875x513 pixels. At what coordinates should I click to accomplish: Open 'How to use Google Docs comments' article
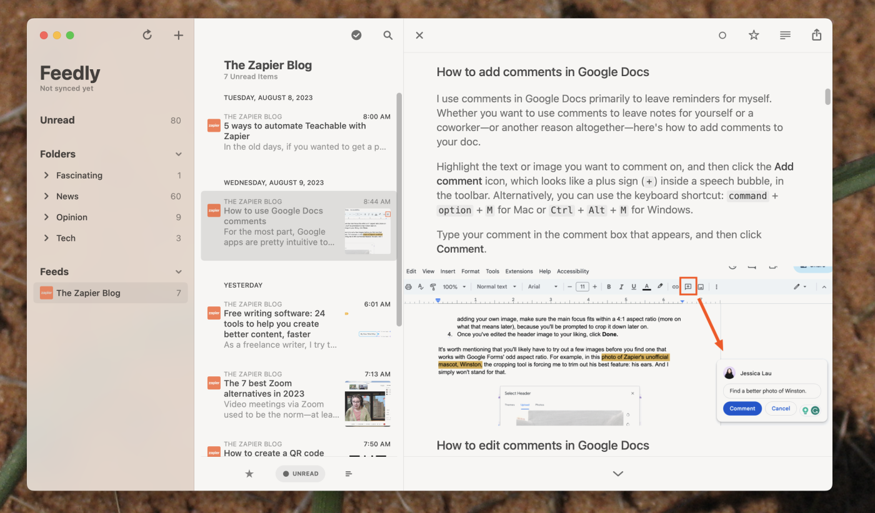[299, 225]
